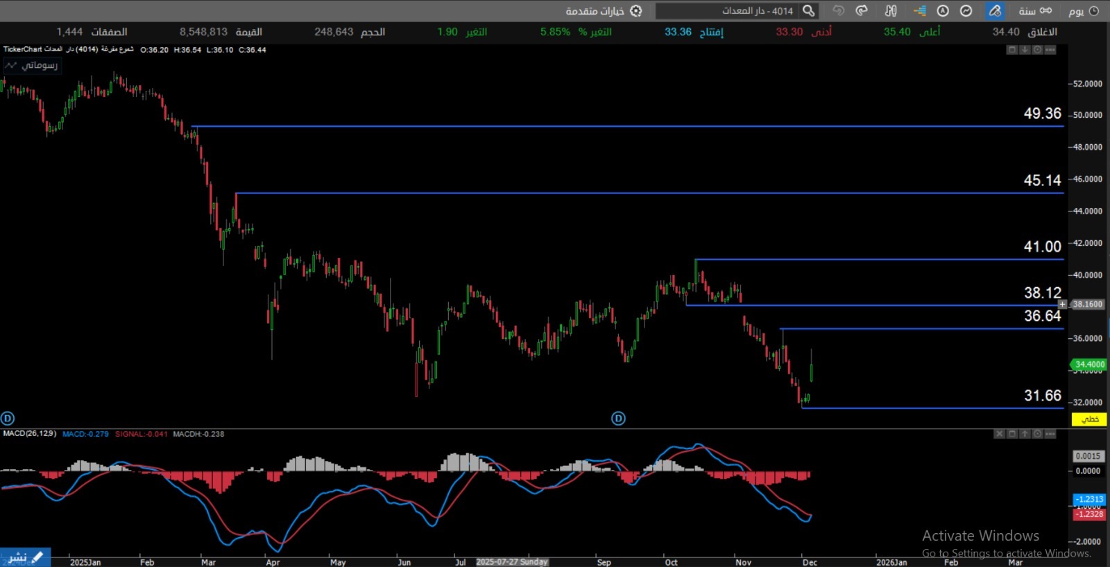1110x567 pixels.
Task: Click the search magnifier icon
Action: click(808, 10)
